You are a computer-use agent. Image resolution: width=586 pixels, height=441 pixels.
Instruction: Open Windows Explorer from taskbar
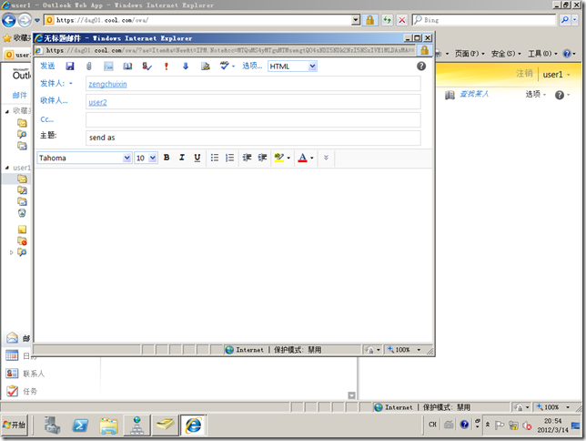pos(108,426)
